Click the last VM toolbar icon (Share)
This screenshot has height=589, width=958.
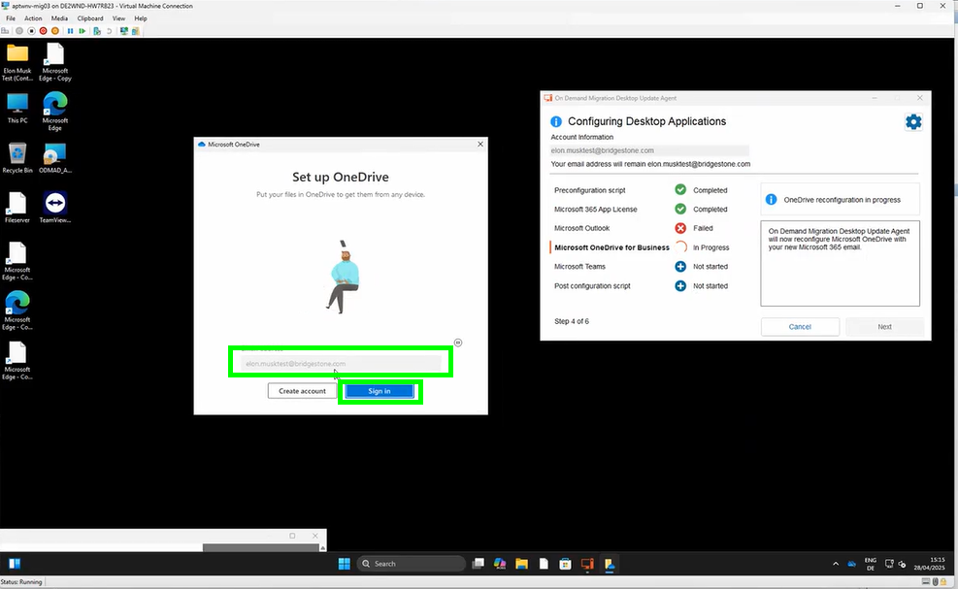tap(136, 30)
